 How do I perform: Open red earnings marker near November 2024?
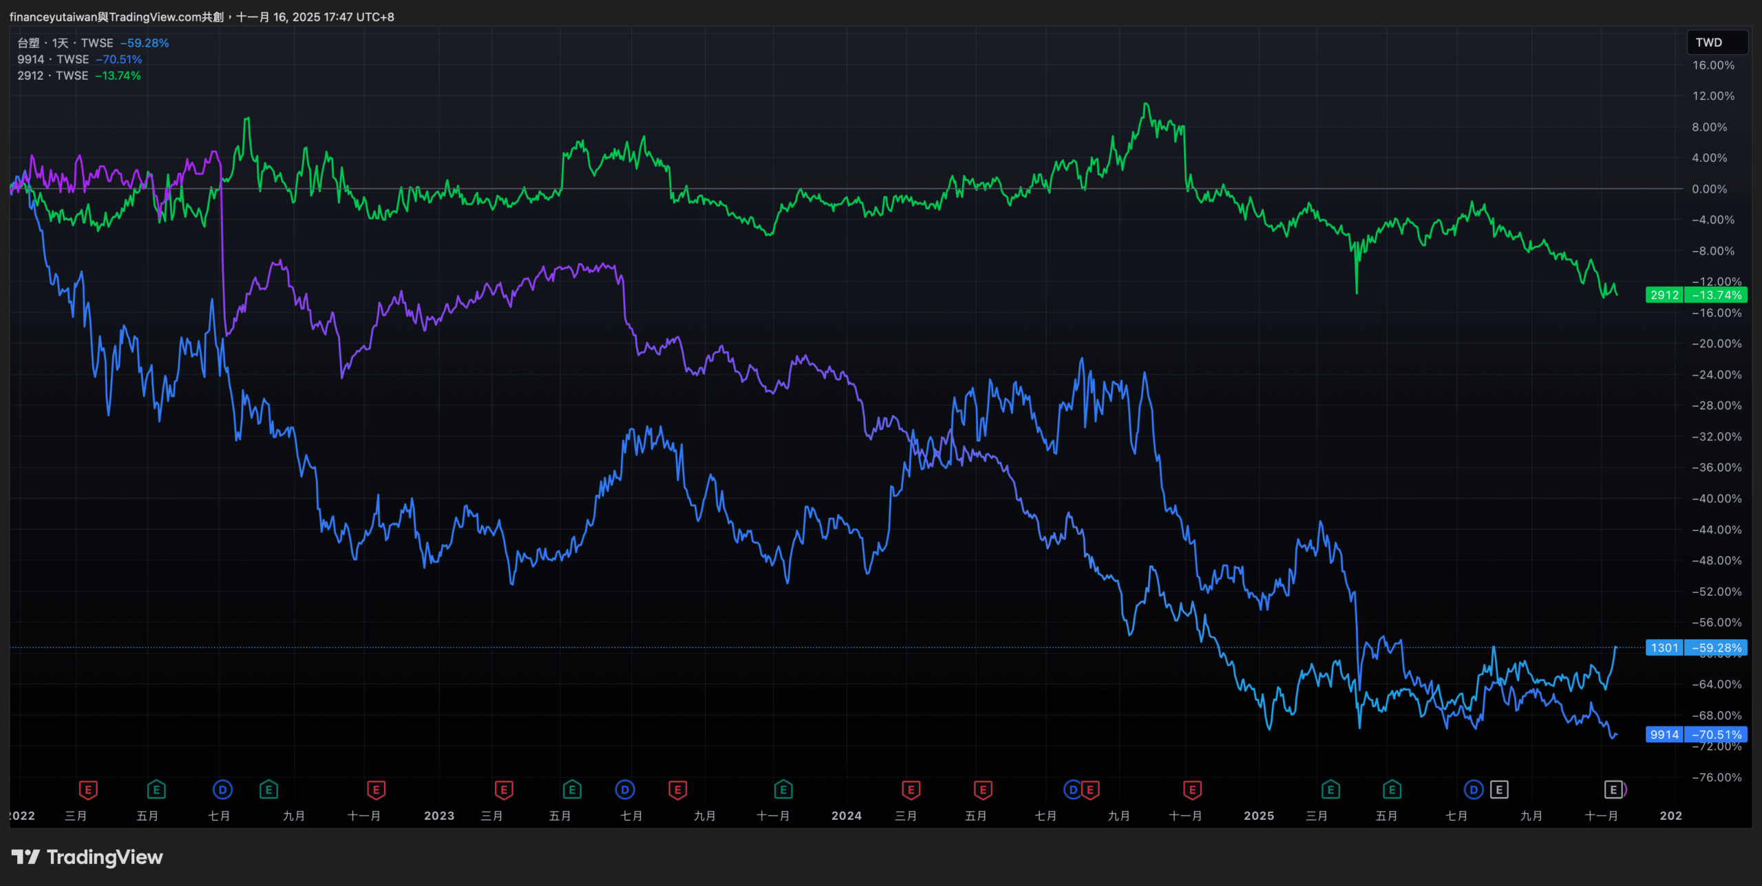[x=1192, y=790]
